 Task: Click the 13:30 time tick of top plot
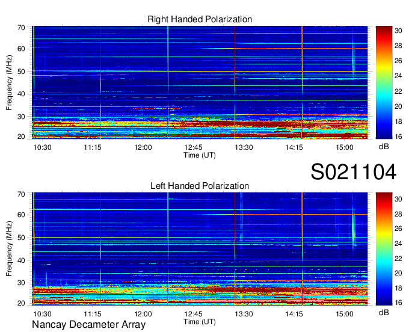click(244, 147)
